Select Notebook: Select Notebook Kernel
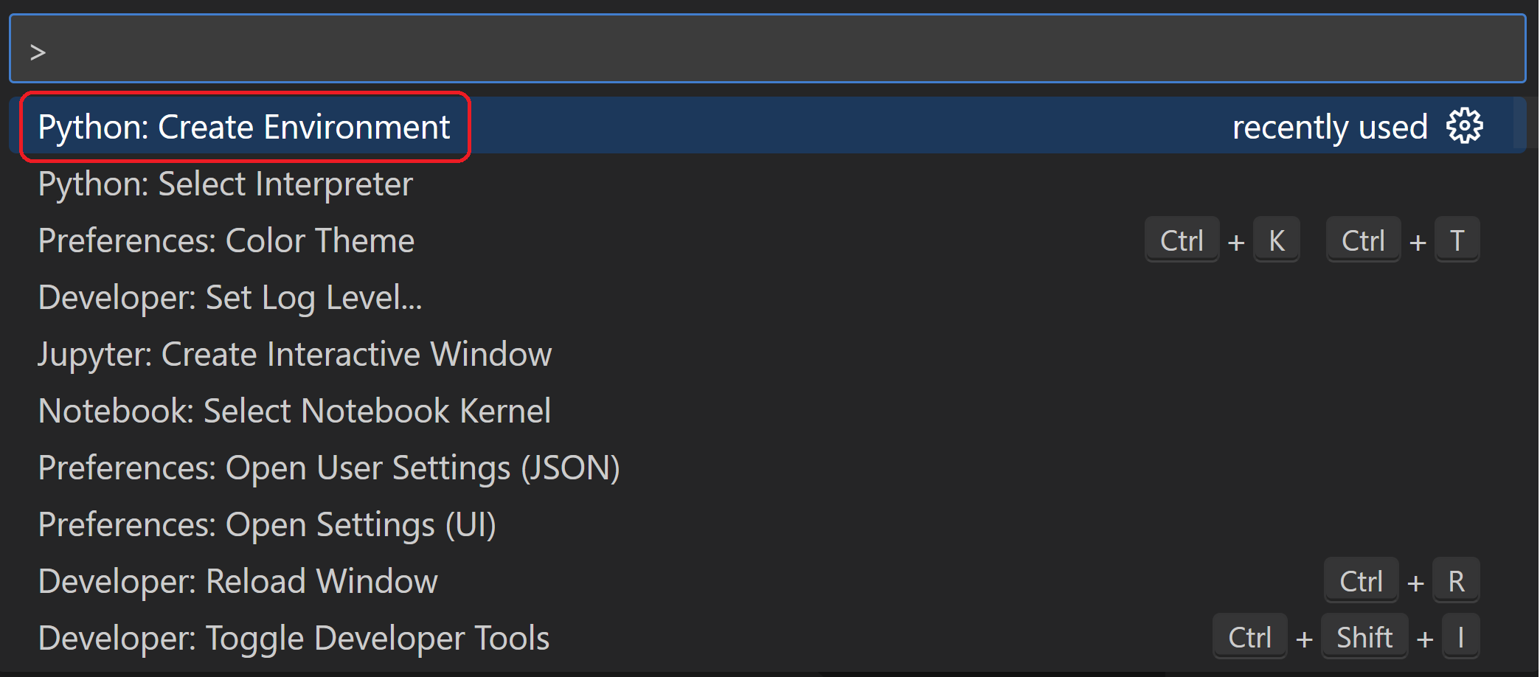 [x=294, y=410]
